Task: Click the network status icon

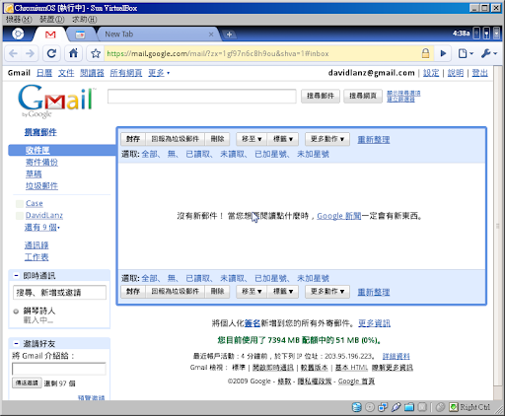Action: (x=486, y=34)
